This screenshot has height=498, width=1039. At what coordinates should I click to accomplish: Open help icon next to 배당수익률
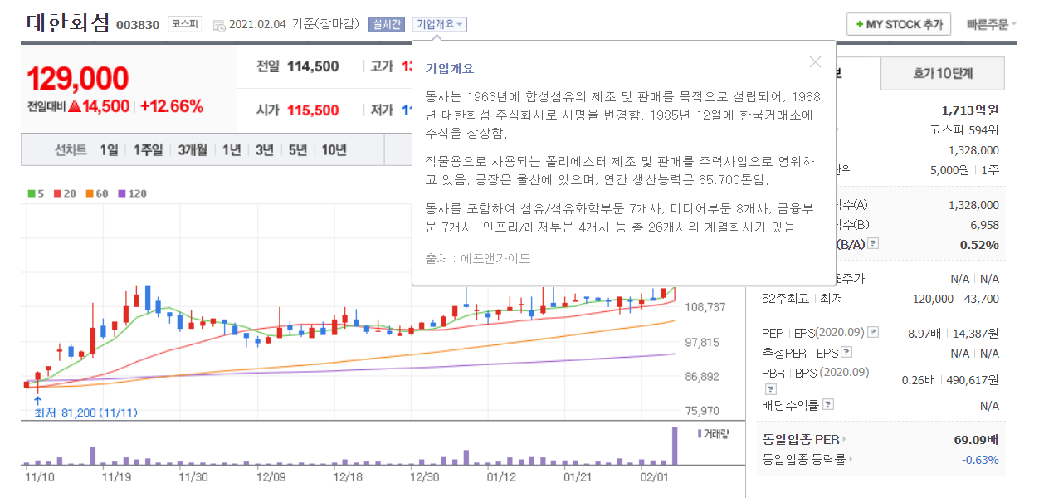coord(828,405)
